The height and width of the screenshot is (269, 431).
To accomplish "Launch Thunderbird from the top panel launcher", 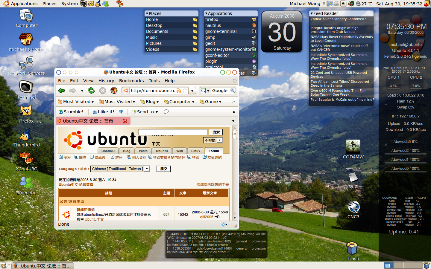I will [x=98, y=4].
